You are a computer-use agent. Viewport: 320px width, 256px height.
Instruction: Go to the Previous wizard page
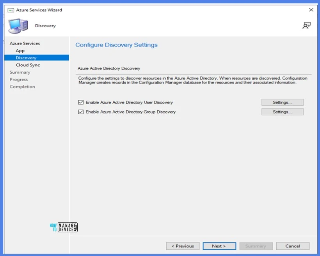tap(183, 246)
